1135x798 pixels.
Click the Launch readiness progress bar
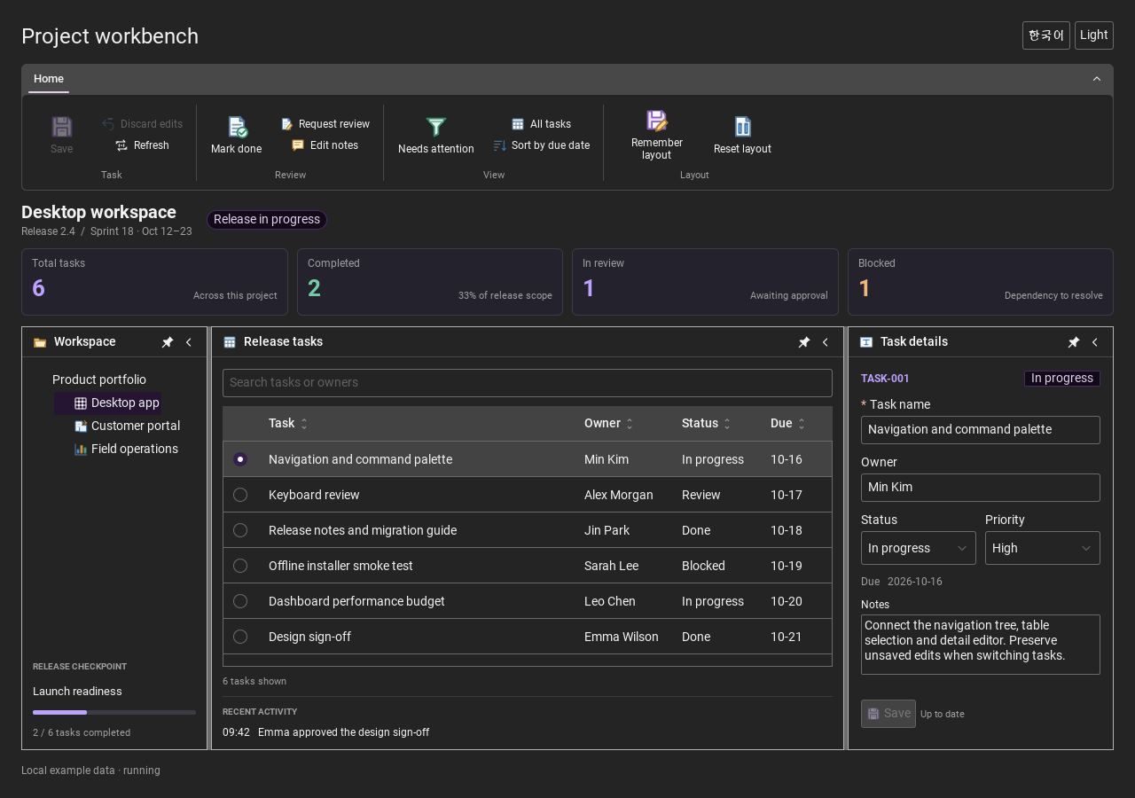pyautogui.click(x=114, y=712)
